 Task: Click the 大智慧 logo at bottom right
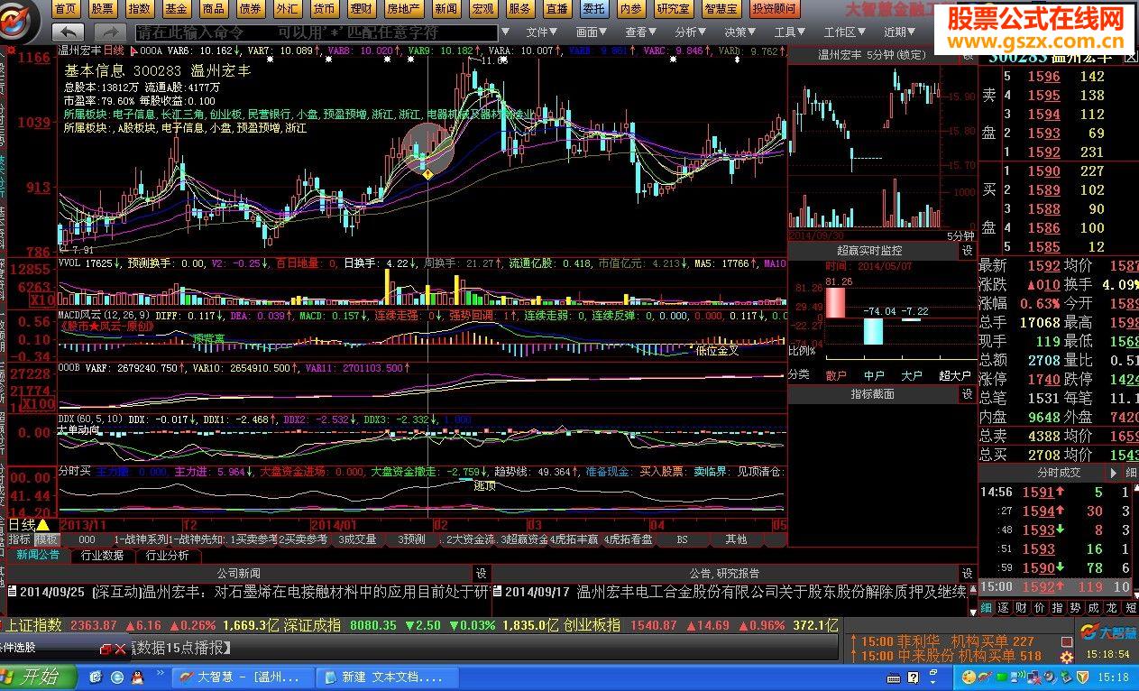click(x=1108, y=631)
